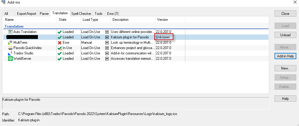Select the Passolo QuickIndex row name

[x=28, y=48]
